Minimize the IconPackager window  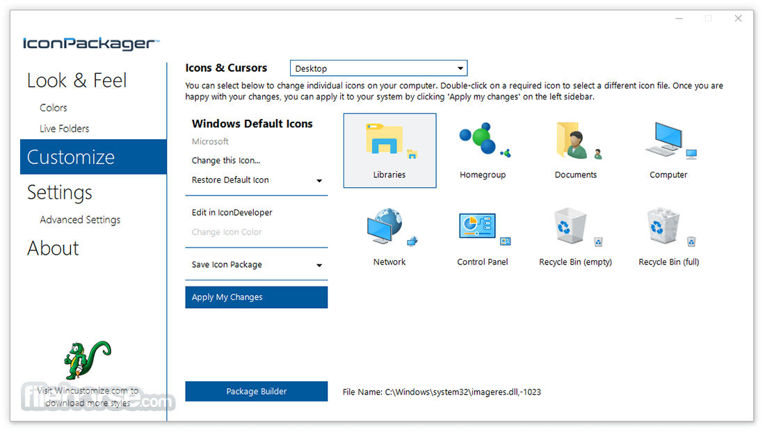pos(679,19)
